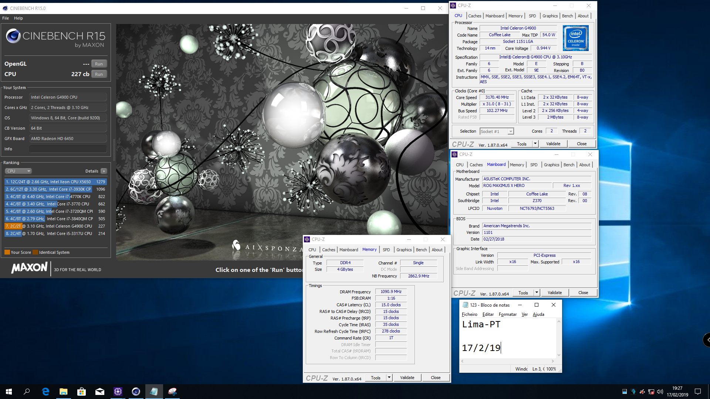Open Cinebench File menu

pos(6,18)
